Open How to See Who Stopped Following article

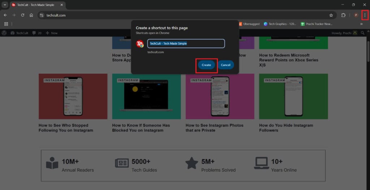point(66,128)
